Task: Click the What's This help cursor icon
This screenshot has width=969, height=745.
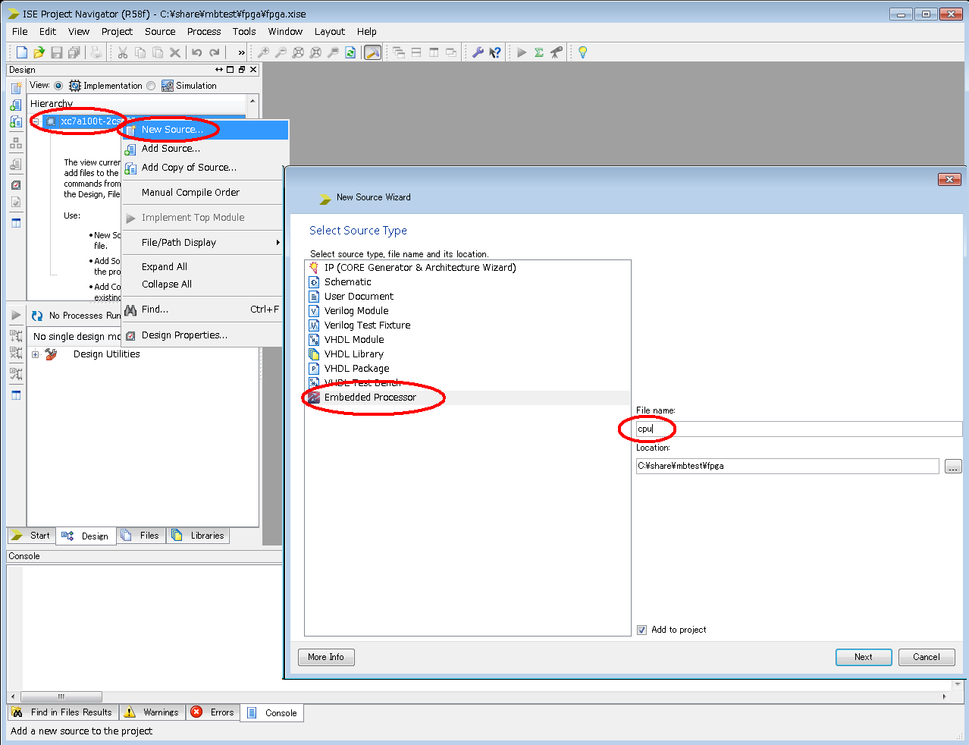Action: 495,52
